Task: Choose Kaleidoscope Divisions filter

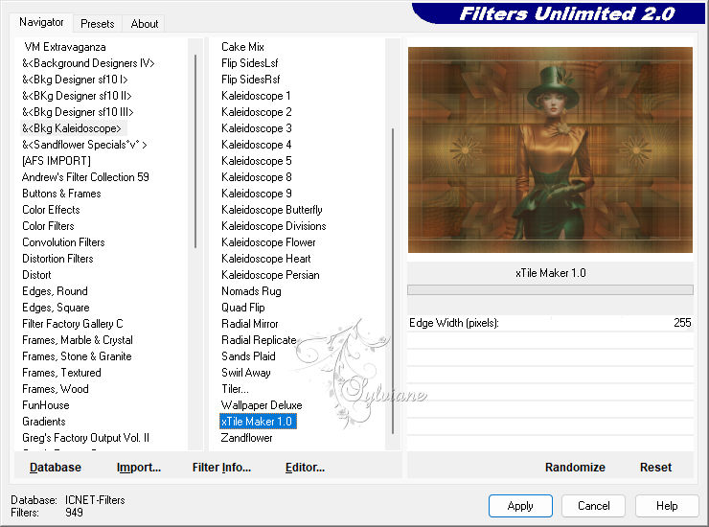Action: pos(274,226)
